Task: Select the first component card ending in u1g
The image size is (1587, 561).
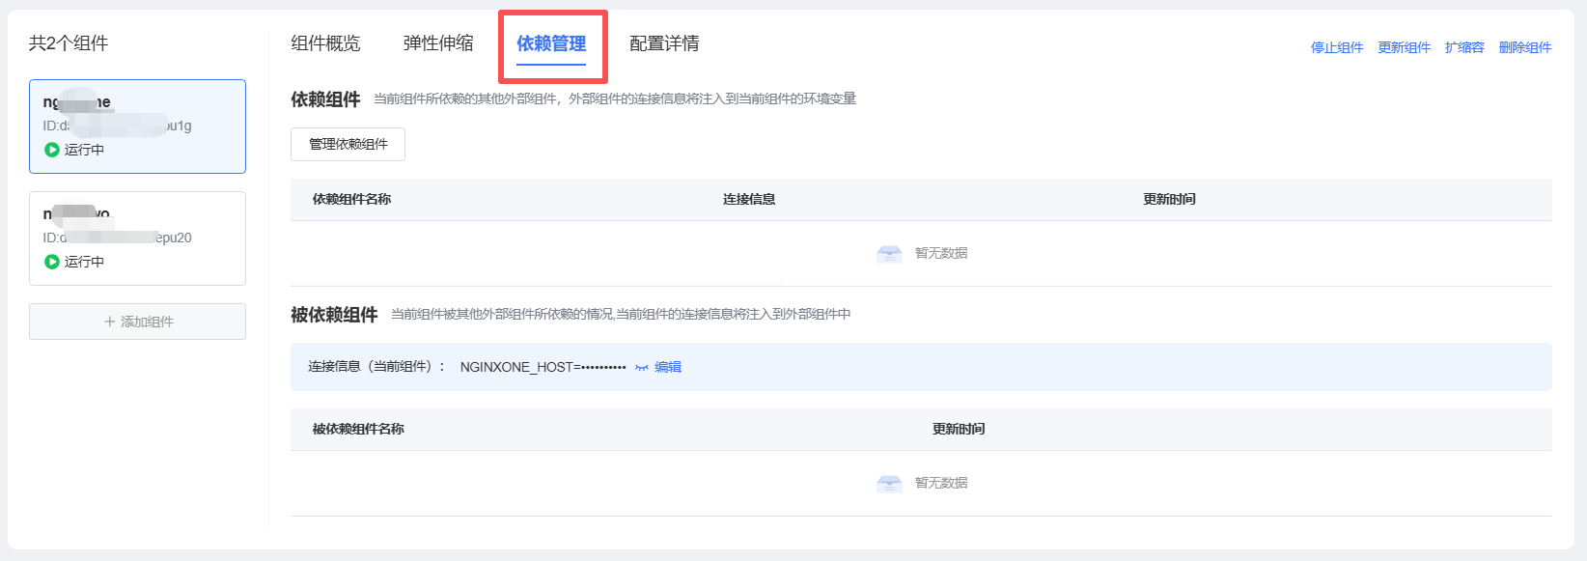Action: (137, 126)
